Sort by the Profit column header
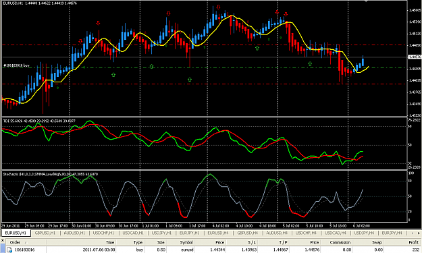The width and height of the screenshot is (422, 253). click(x=414, y=242)
